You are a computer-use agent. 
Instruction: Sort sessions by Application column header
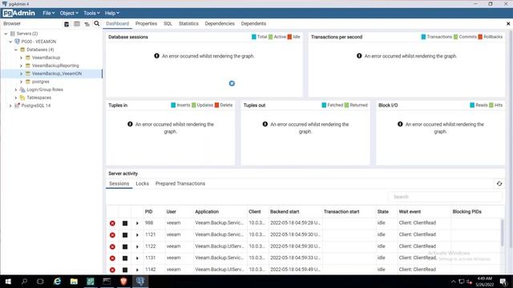[207, 211]
